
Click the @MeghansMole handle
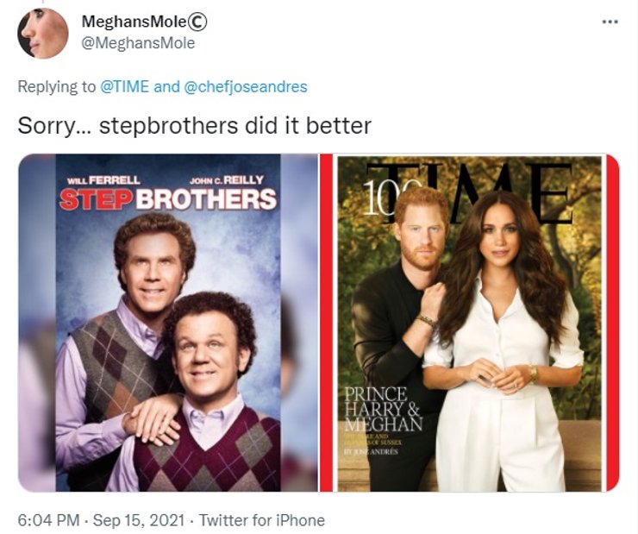pyautogui.click(x=138, y=43)
